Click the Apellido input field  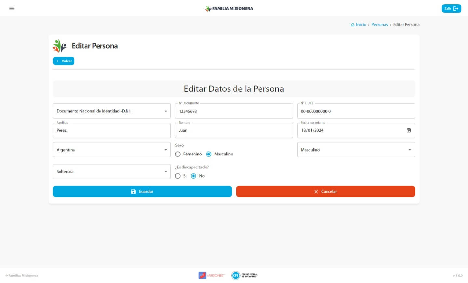click(x=112, y=130)
